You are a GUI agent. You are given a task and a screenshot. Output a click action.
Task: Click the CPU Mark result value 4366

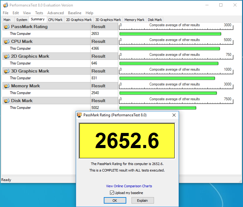click(95, 48)
